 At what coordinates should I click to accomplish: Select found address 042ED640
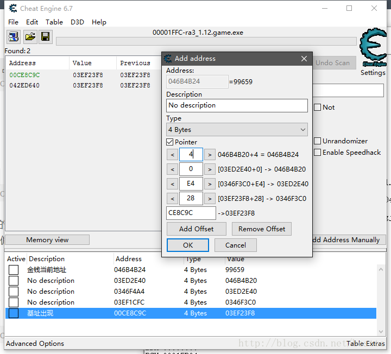[24, 85]
